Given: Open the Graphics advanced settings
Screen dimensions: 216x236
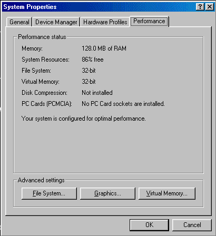Looking at the screenshot, I should (x=107, y=193).
